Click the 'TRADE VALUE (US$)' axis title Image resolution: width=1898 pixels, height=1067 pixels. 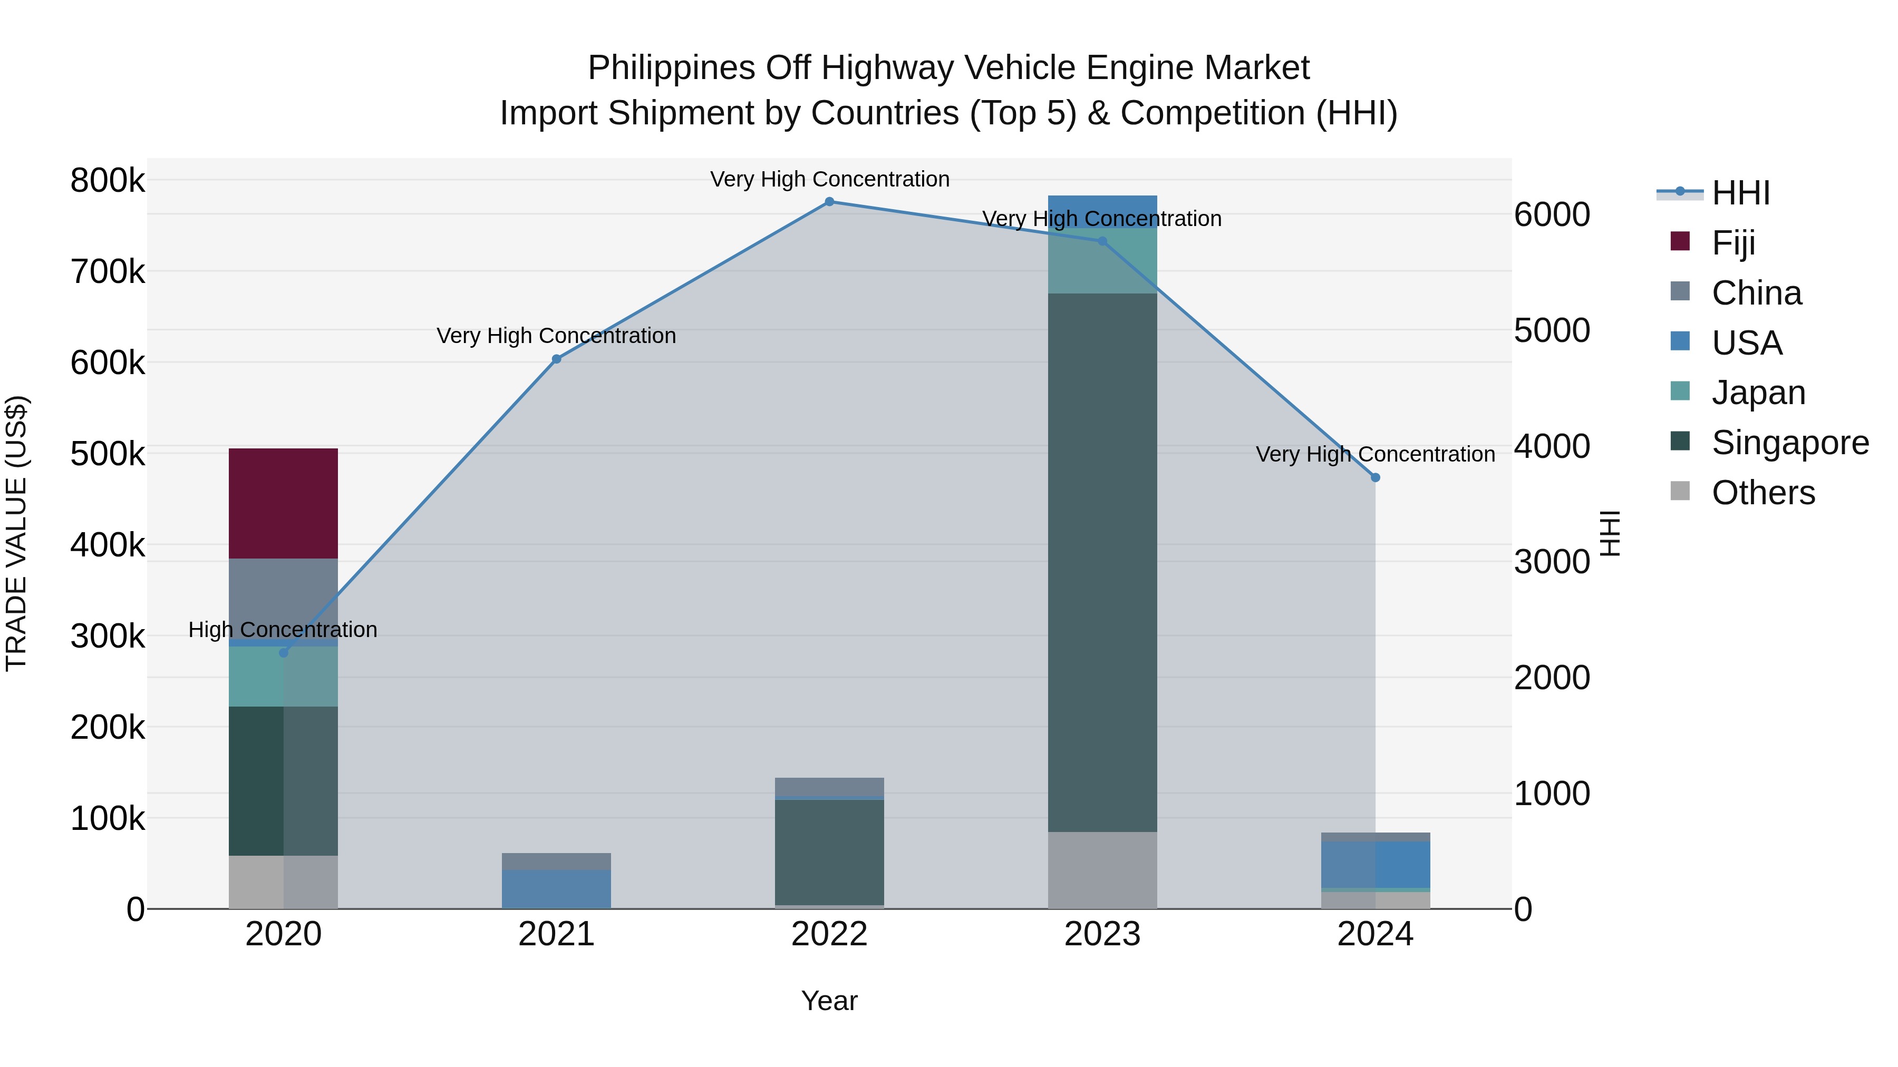tap(16, 533)
